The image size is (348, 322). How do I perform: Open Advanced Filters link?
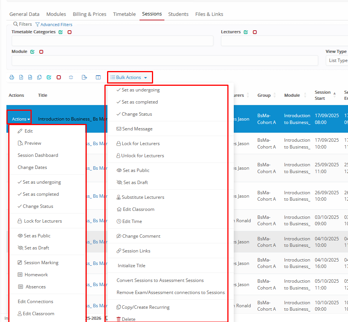click(54, 25)
